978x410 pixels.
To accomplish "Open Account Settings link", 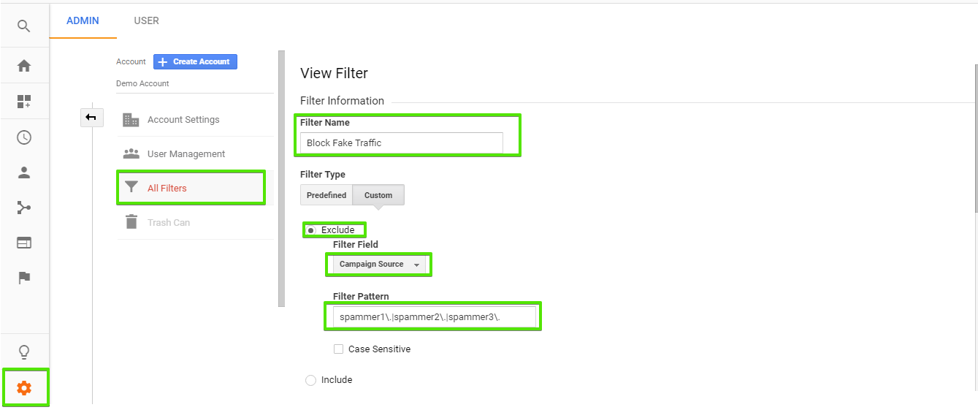I will (183, 120).
